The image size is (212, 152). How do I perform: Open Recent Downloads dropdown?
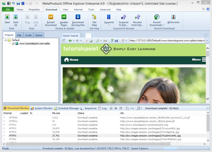coord(157,20)
